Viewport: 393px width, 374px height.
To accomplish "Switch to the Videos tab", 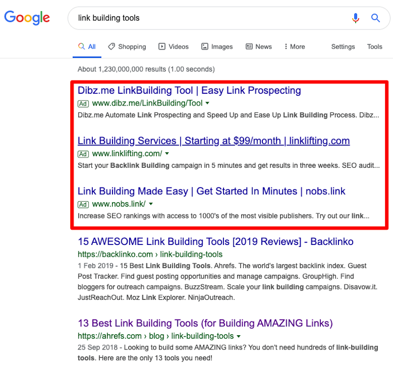I will point(173,47).
